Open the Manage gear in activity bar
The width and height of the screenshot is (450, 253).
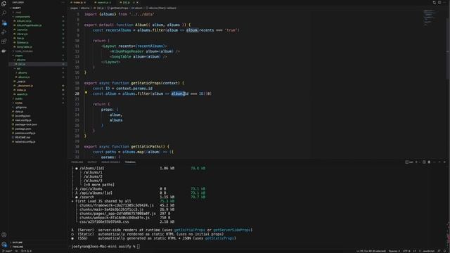pyautogui.click(x=4, y=244)
